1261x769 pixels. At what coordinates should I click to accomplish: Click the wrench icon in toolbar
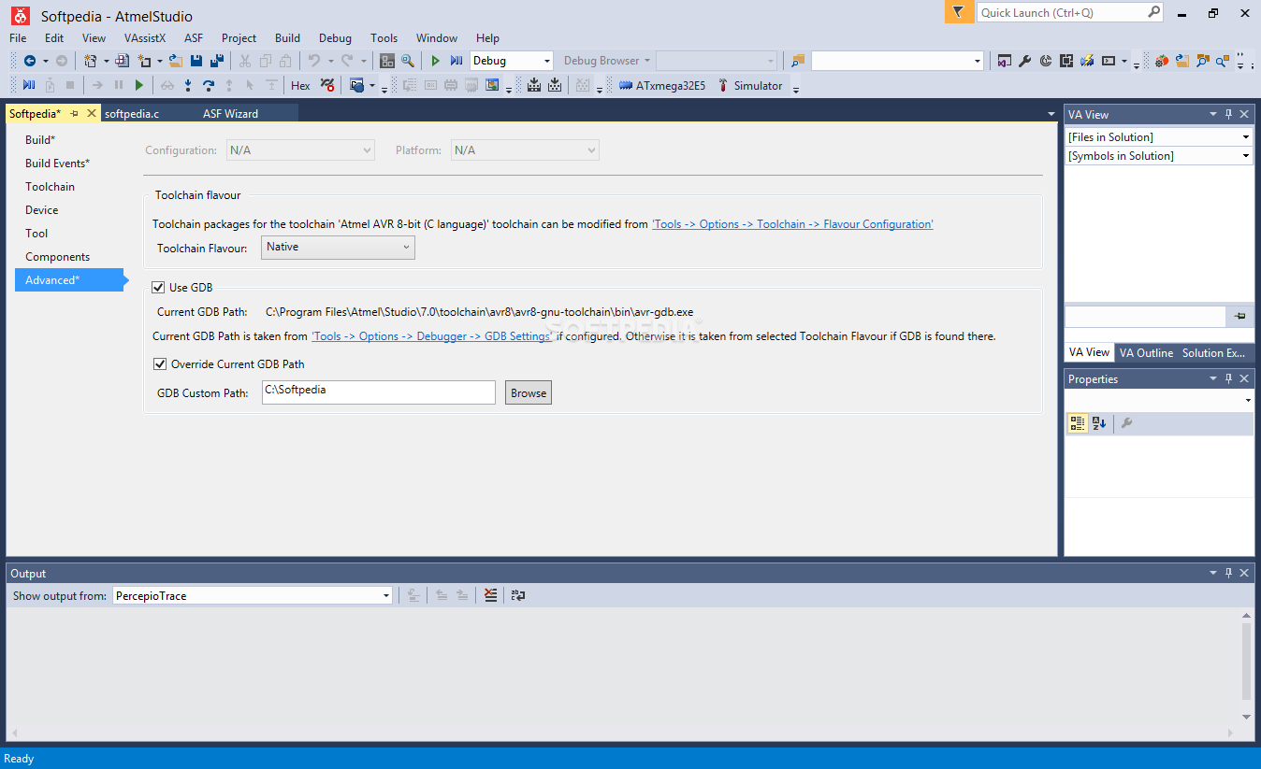coord(1024,61)
